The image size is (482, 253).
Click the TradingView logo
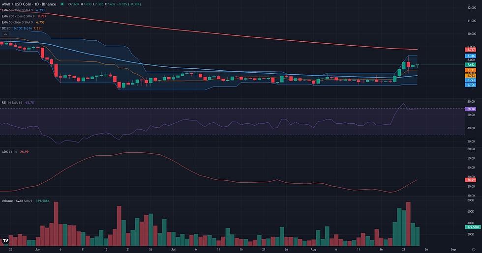pyautogui.click(x=5, y=241)
